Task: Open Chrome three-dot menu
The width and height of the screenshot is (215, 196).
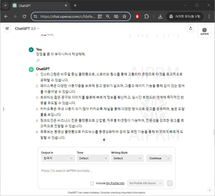Action: (x=209, y=16)
